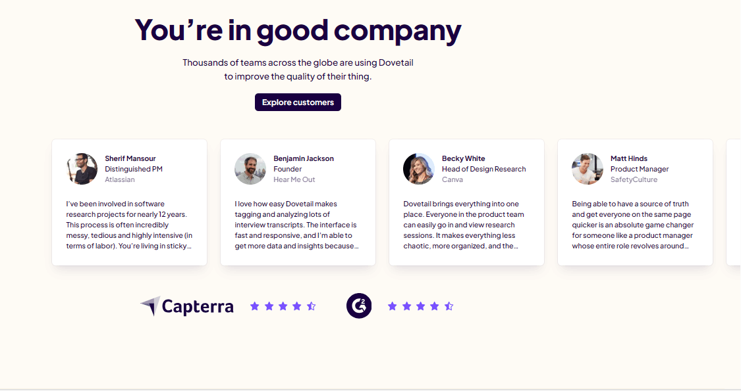Image resolution: width=741 pixels, height=391 pixels.
Task: Open Benjamin Jackson's testimonial card text
Action: point(297,225)
